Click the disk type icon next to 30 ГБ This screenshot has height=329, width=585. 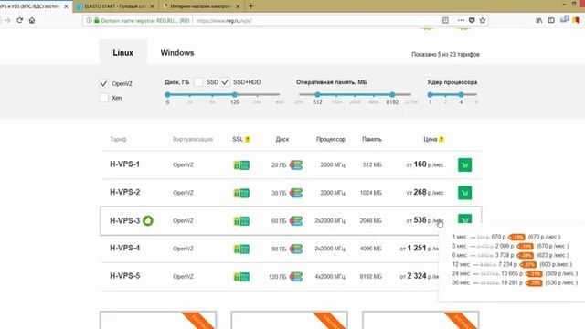pyautogui.click(x=296, y=193)
